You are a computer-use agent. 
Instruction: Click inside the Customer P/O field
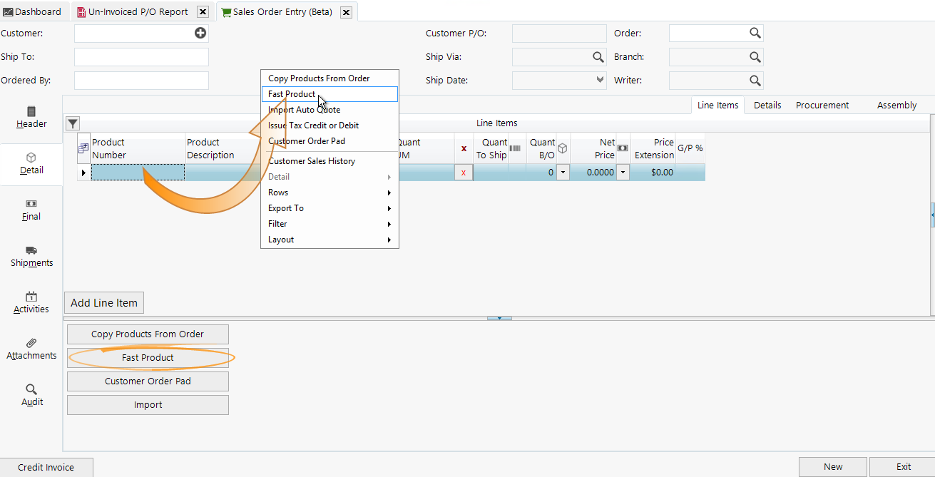point(558,33)
